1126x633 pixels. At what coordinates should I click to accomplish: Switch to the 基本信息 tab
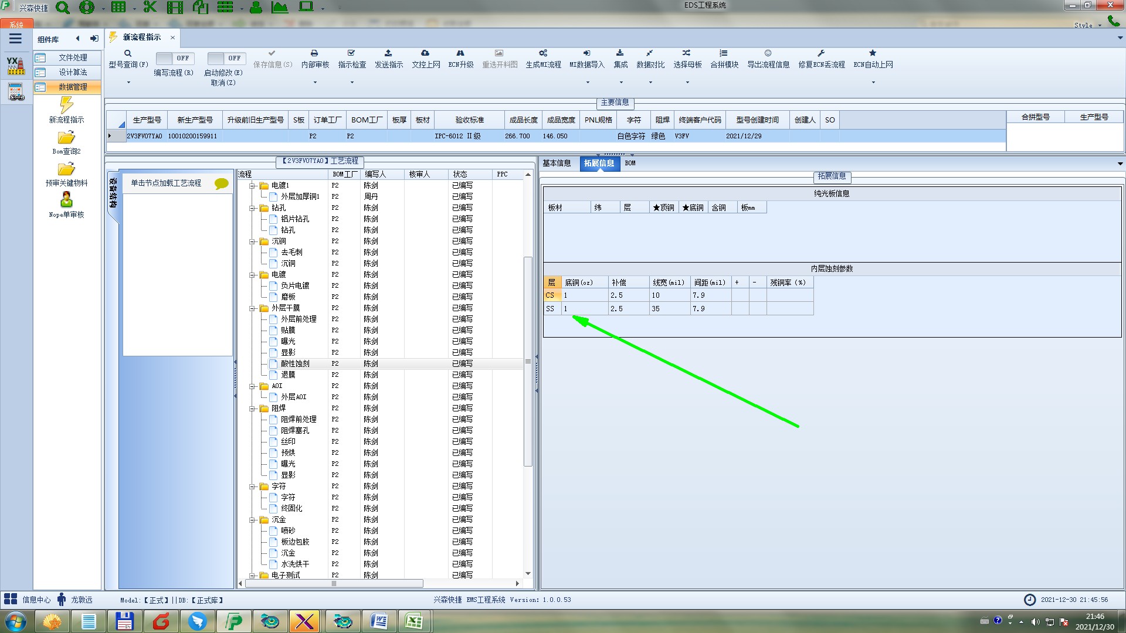(x=556, y=164)
